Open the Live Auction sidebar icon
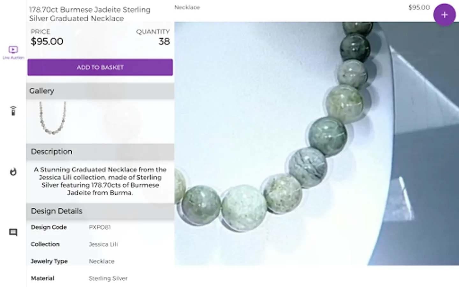This screenshot has height=287, width=459. point(13,52)
